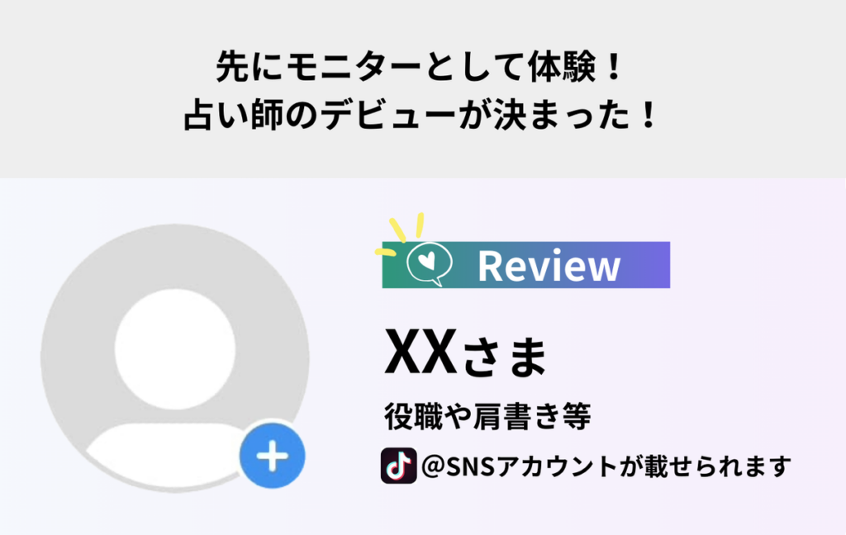Select the name text XXさま
This screenshot has height=535, width=846.
tap(466, 353)
